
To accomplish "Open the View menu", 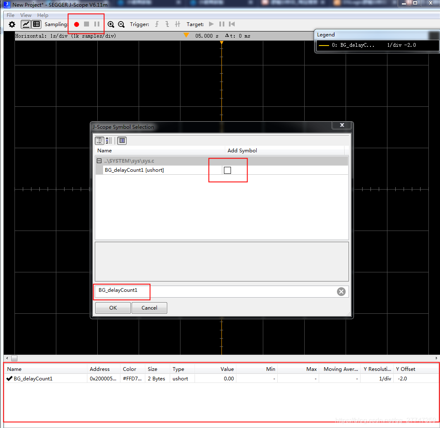I will [x=26, y=15].
